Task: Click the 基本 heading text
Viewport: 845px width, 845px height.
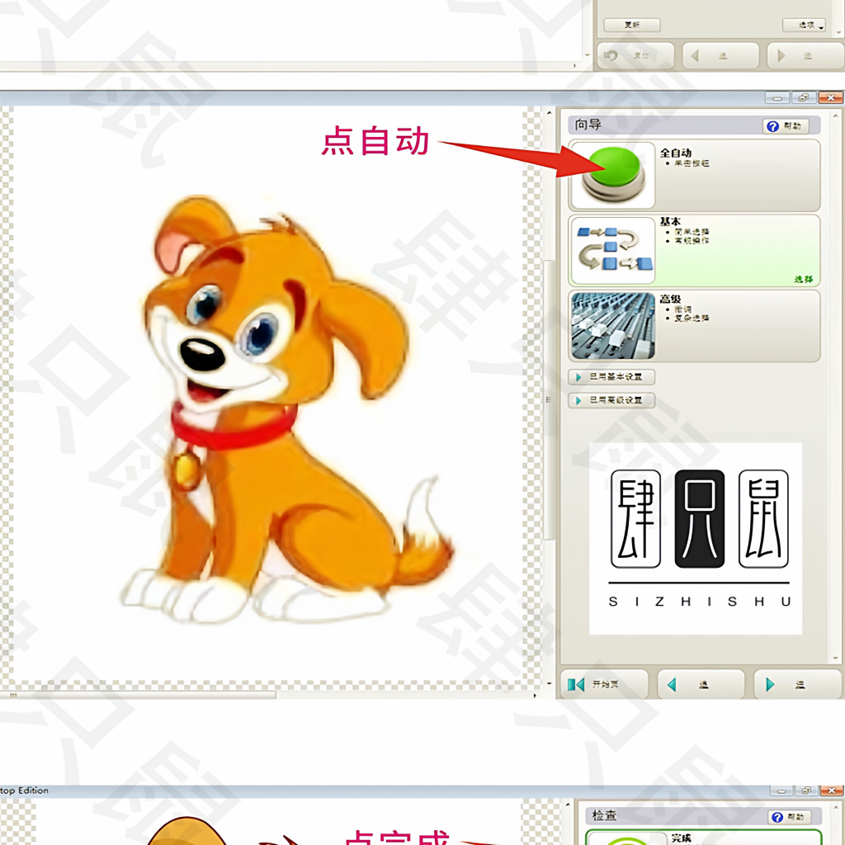Action: pyautogui.click(x=670, y=221)
